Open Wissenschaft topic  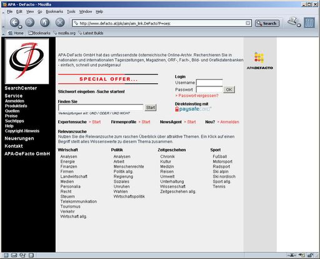point(172,186)
